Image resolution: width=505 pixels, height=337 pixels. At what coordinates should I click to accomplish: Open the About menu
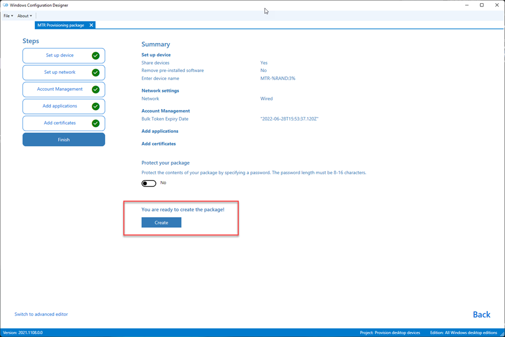(x=25, y=16)
